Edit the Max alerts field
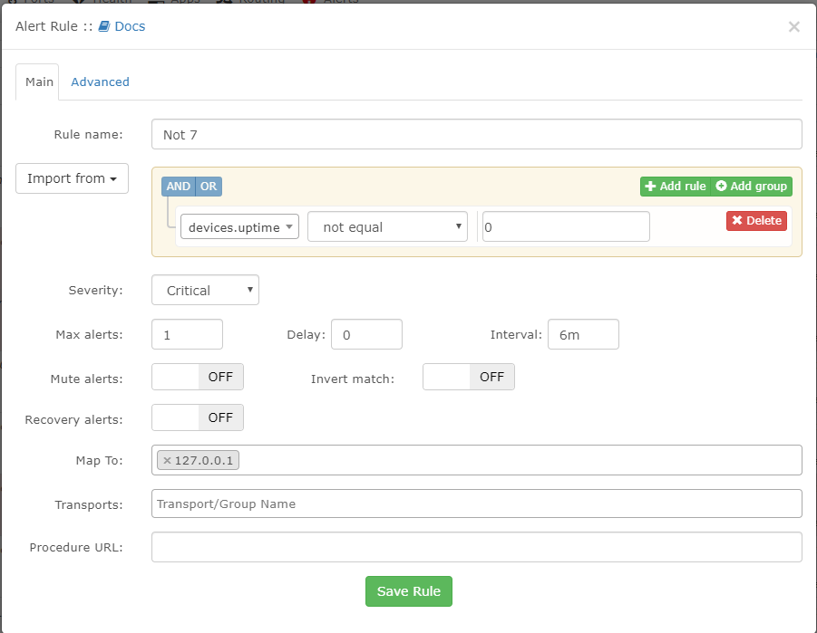The height and width of the screenshot is (633, 817). click(187, 334)
